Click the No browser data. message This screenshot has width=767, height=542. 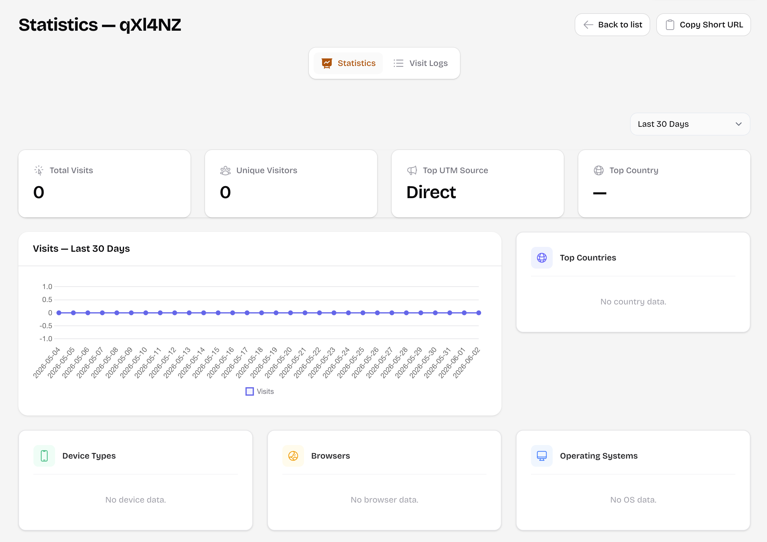coord(384,500)
